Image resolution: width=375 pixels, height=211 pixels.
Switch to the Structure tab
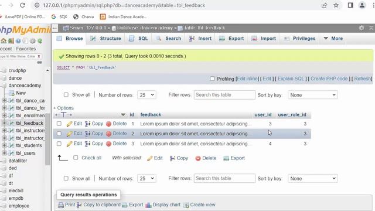(105, 39)
